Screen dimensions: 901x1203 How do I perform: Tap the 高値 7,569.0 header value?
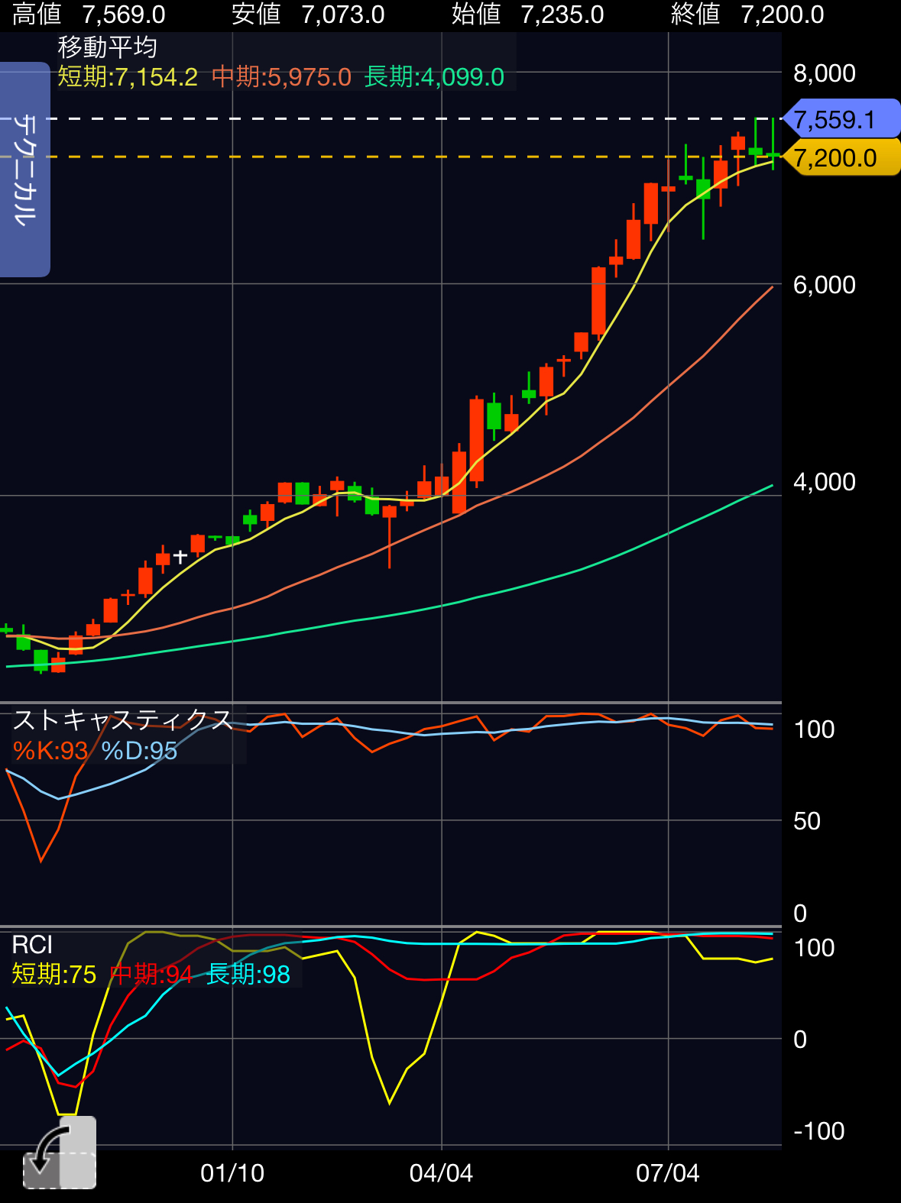pos(89,15)
